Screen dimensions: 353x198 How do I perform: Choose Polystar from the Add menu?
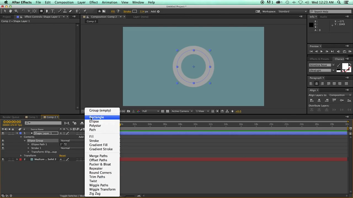click(95, 126)
